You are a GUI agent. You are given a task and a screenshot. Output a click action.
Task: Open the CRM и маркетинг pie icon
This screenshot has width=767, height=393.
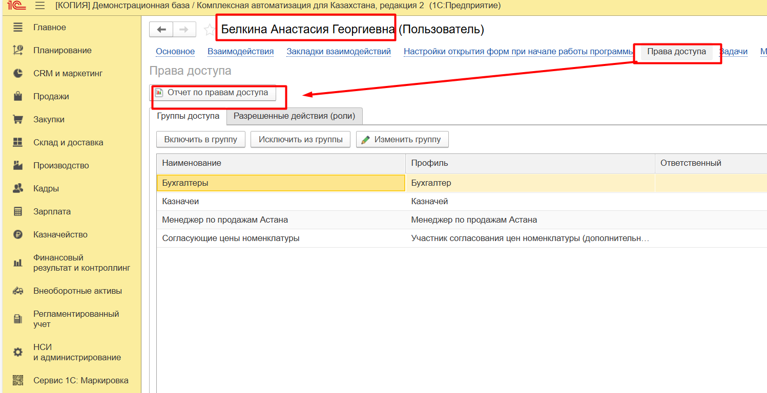18,73
